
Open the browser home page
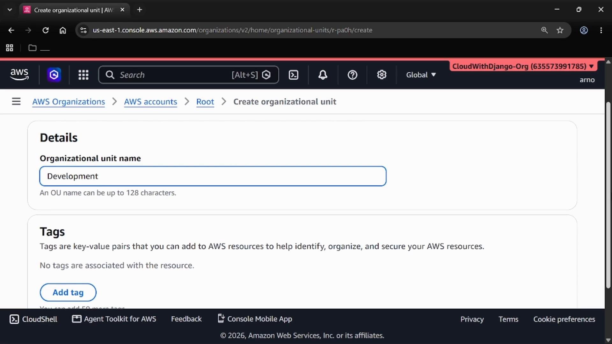pos(63,30)
